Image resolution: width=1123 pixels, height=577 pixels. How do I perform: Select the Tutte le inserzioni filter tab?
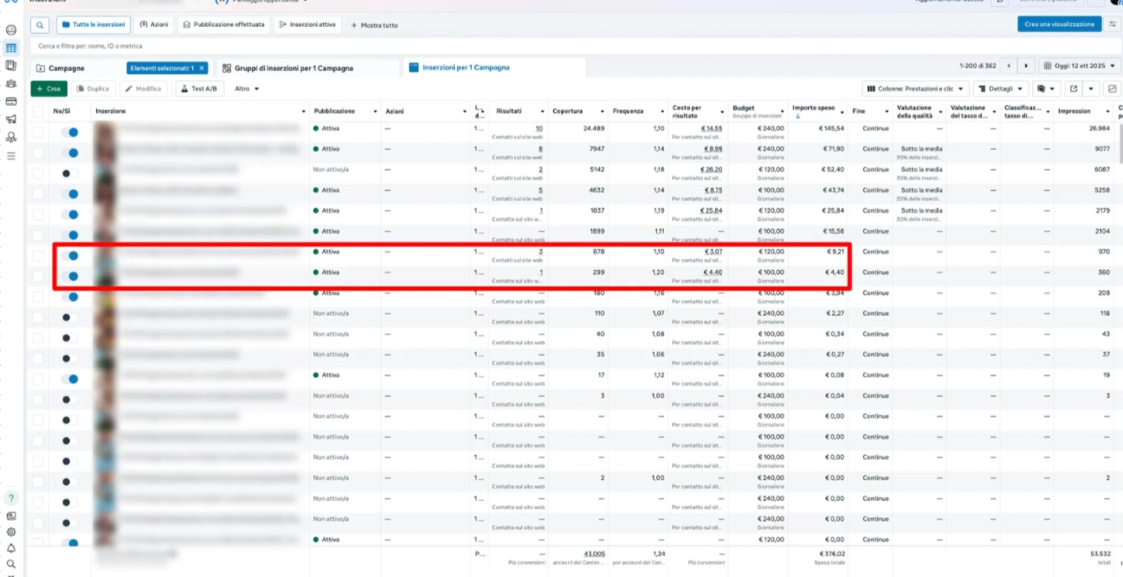[x=94, y=25]
